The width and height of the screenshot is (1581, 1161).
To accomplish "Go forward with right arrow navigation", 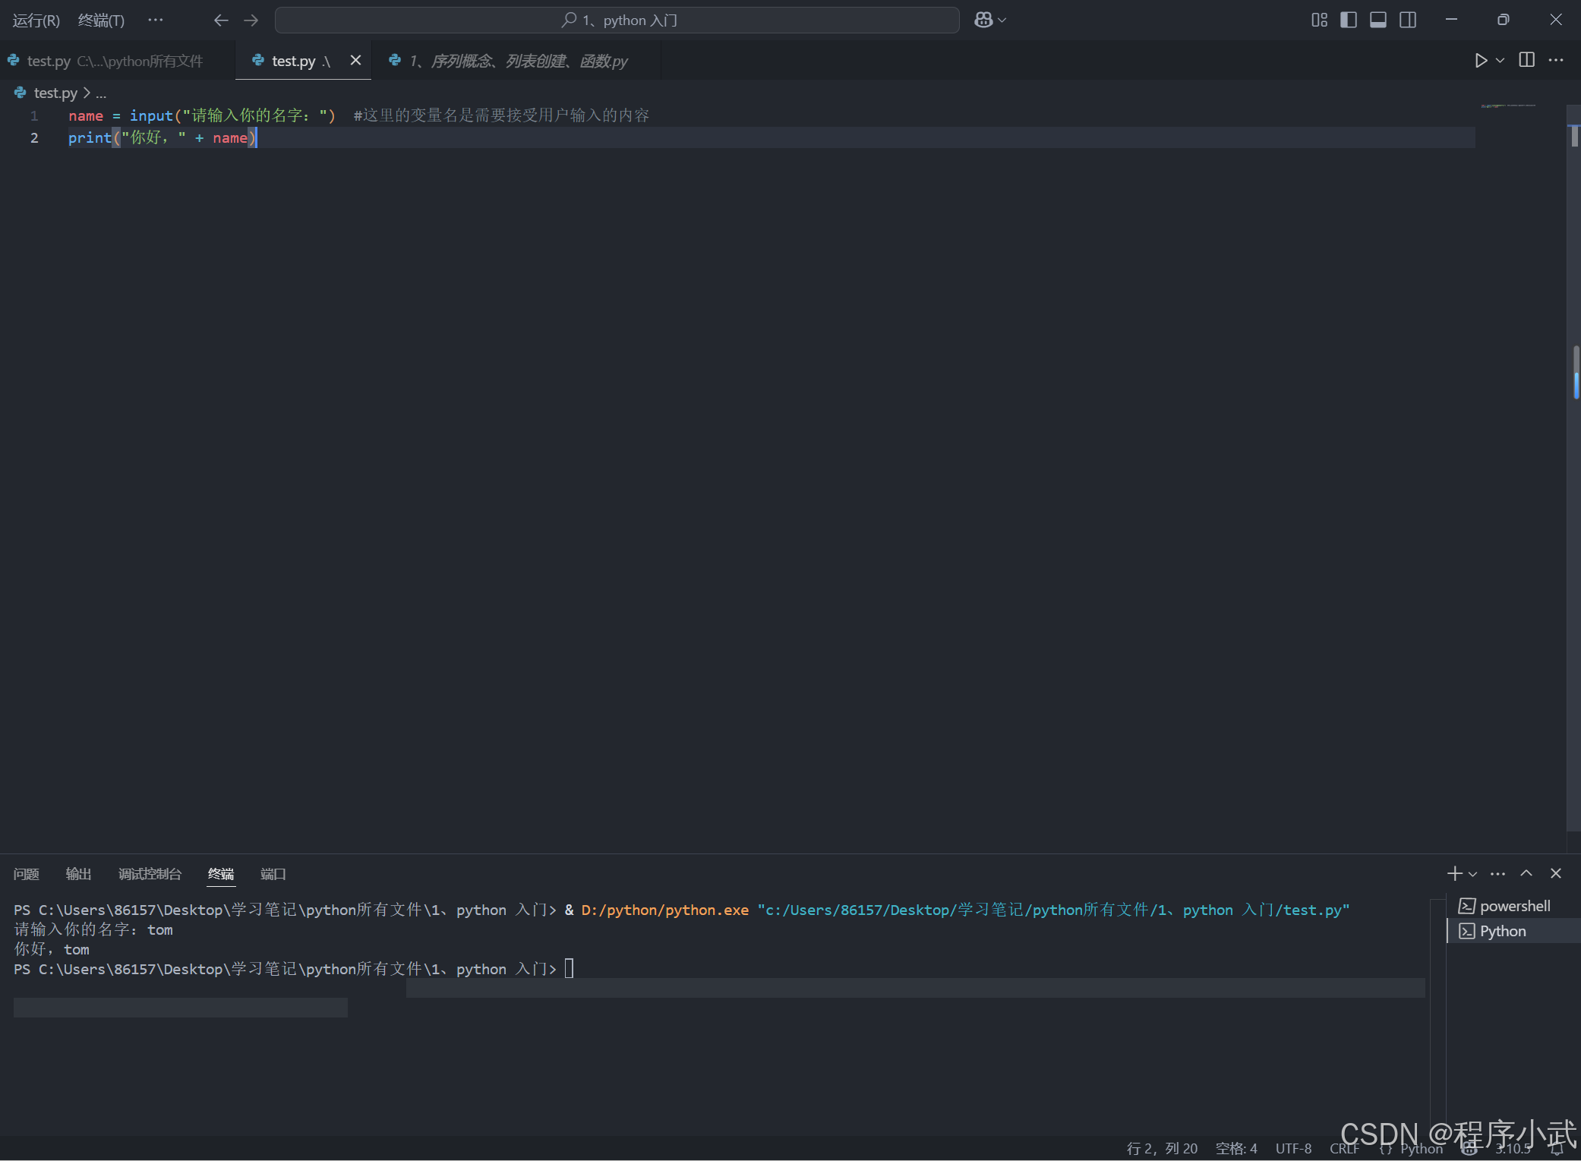I will 251,21.
